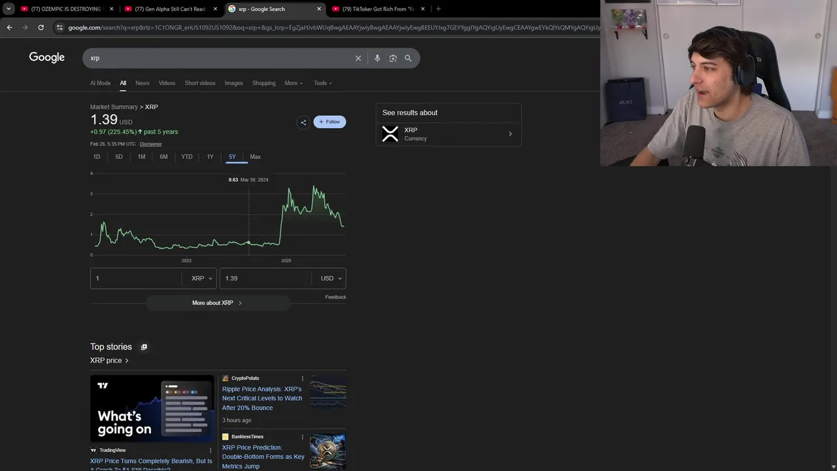Search by image with lens icon
This screenshot has width=837, height=471.
click(x=393, y=58)
